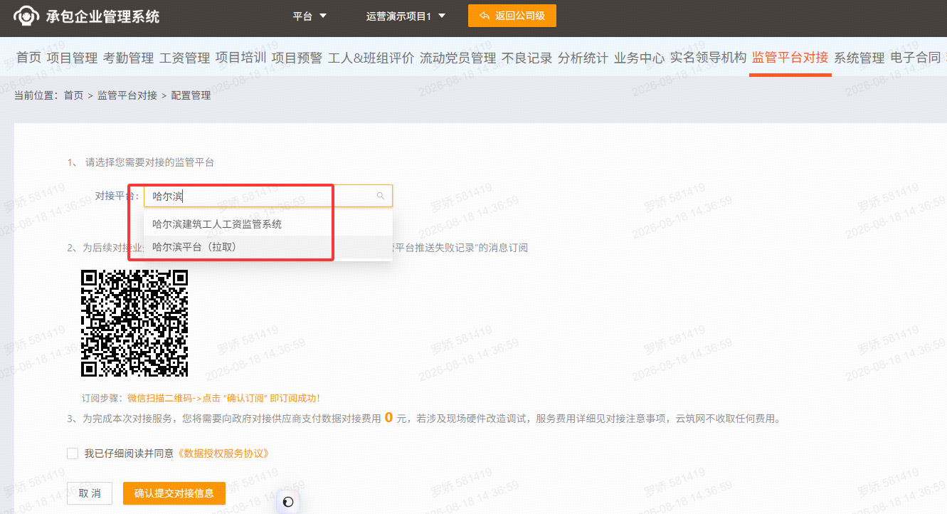Click the 返回公司级 button
Screen dimensions: 947x514
pos(512,16)
